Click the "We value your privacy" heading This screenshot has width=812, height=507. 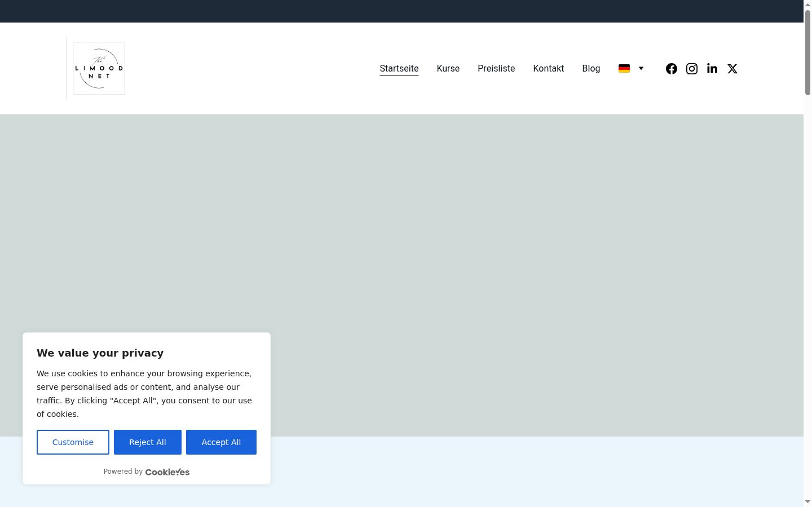[x=100, y=353]
